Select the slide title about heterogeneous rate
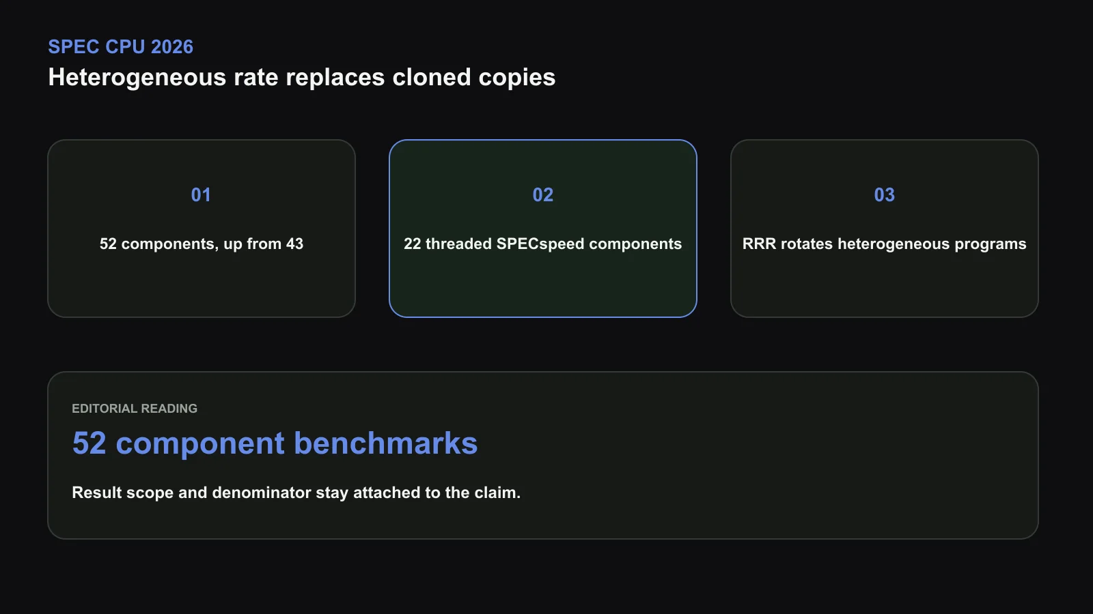Image resolution: width=1093 pixels, height=614 pixels. tap(301, 77)
